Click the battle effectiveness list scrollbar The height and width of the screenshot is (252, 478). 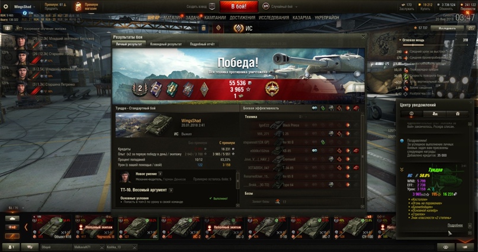[362, 155]
